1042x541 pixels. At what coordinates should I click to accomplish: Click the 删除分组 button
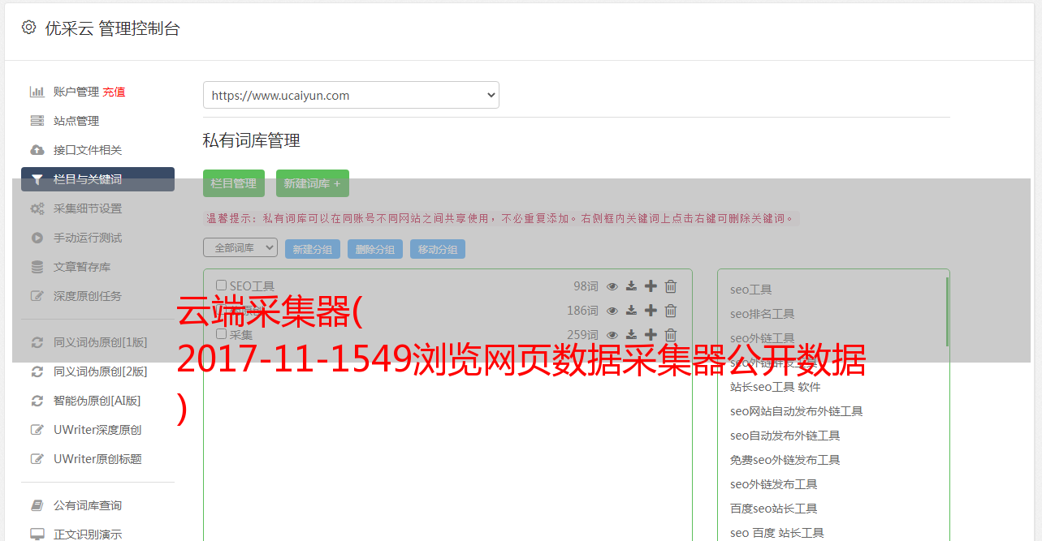[375, 249]
